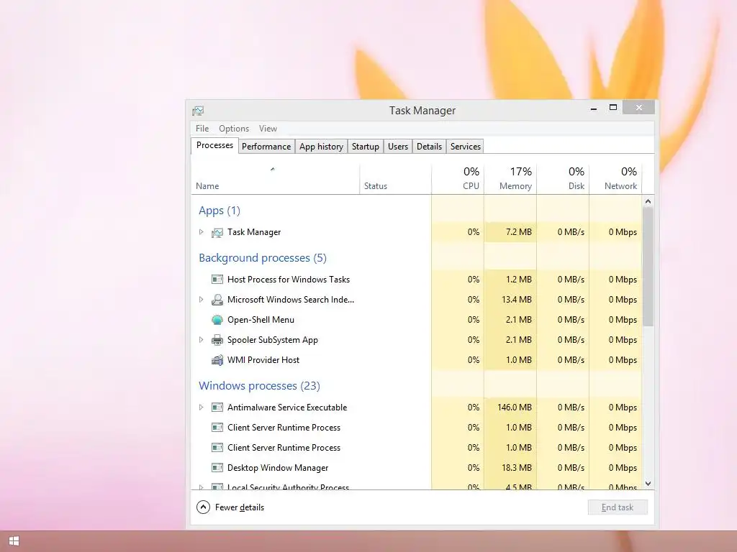Expand Antimalware Service Executable row
This screenshot has width=737, height=552.
click(x=202, y=408)
